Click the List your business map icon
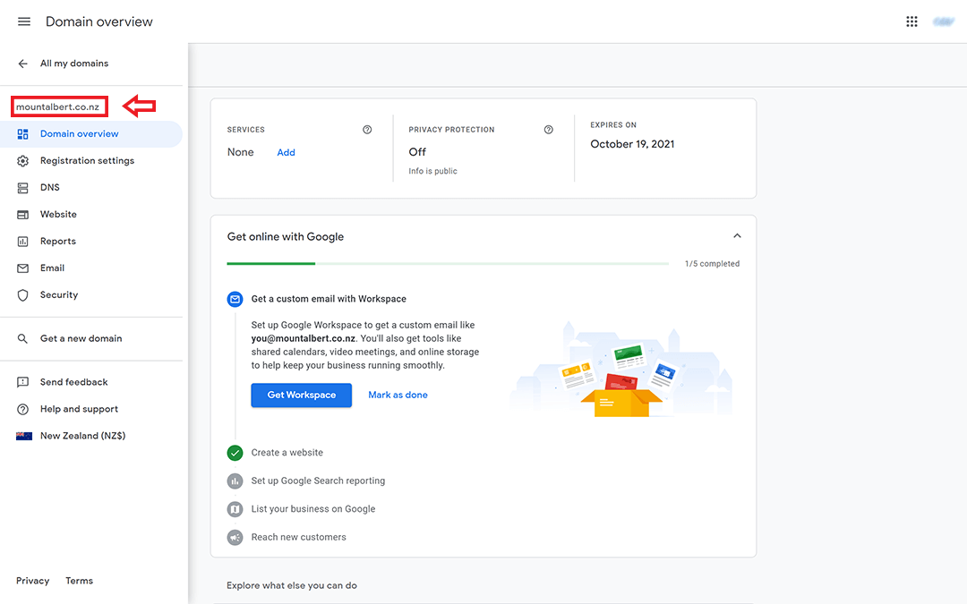Viewport: 967px width, 604px height. 235,509
